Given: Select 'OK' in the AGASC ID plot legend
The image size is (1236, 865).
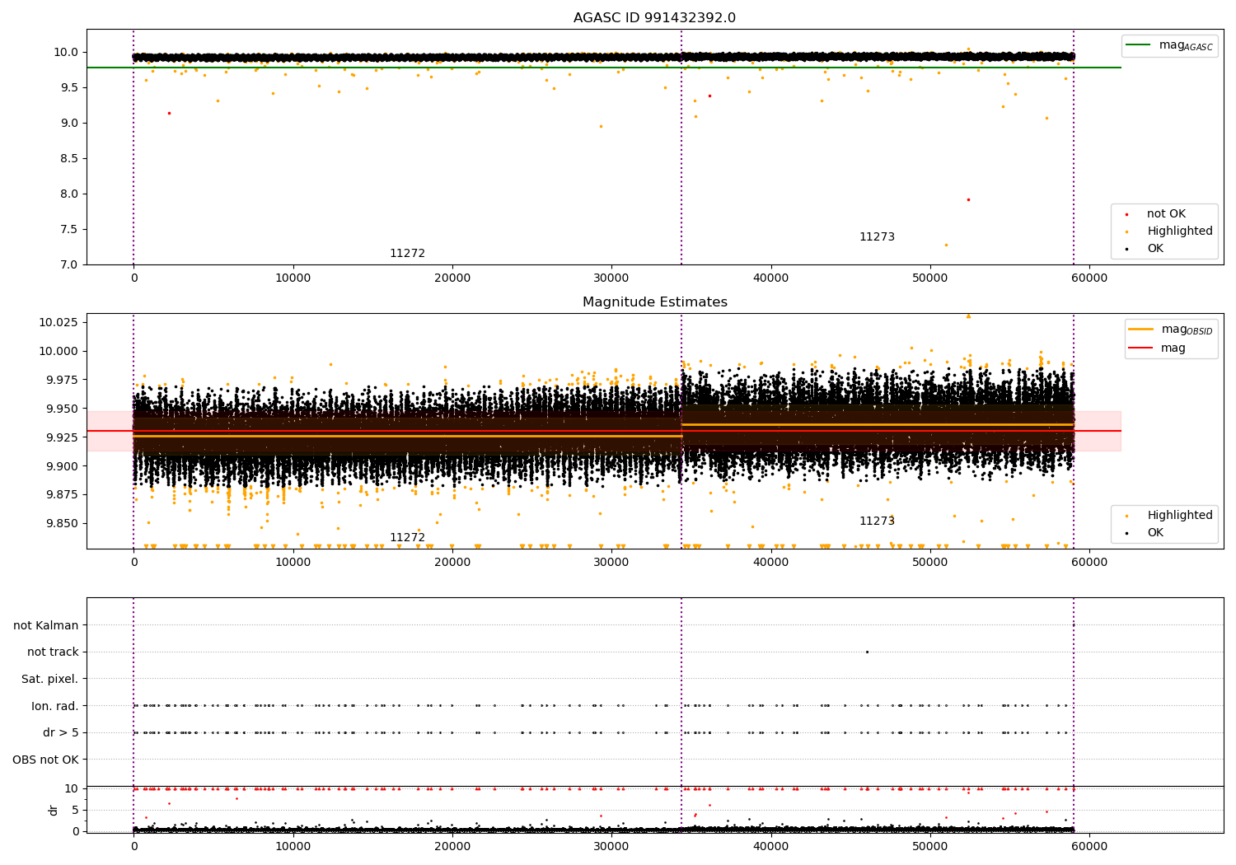Looking at the screenshot, I should click(1155, 249).
